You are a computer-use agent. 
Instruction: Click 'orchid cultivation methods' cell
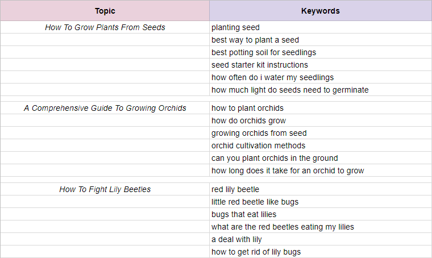pyautogui.click(x=321, y=145)
